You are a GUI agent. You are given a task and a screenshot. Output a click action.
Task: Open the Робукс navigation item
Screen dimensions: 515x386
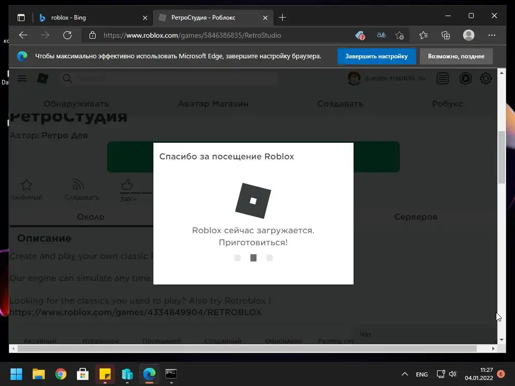tap(447, 104)
